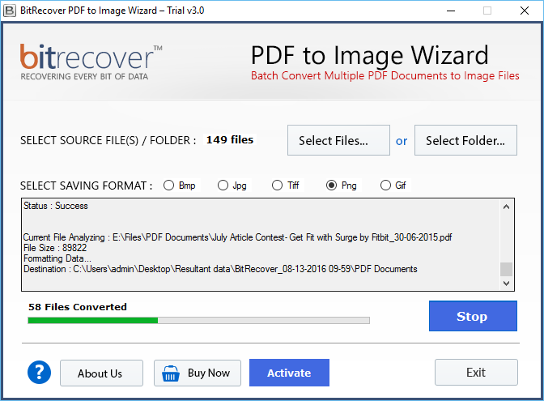Open the About Us dialog
The width and height of the screenshot is (544, 401).
(x=101, y=373)
